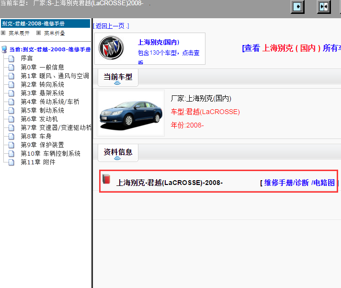The width and height of the screenshot is (341, 288).
Task: Select 第6章 发动机 chapter
Action: [39, 119]
